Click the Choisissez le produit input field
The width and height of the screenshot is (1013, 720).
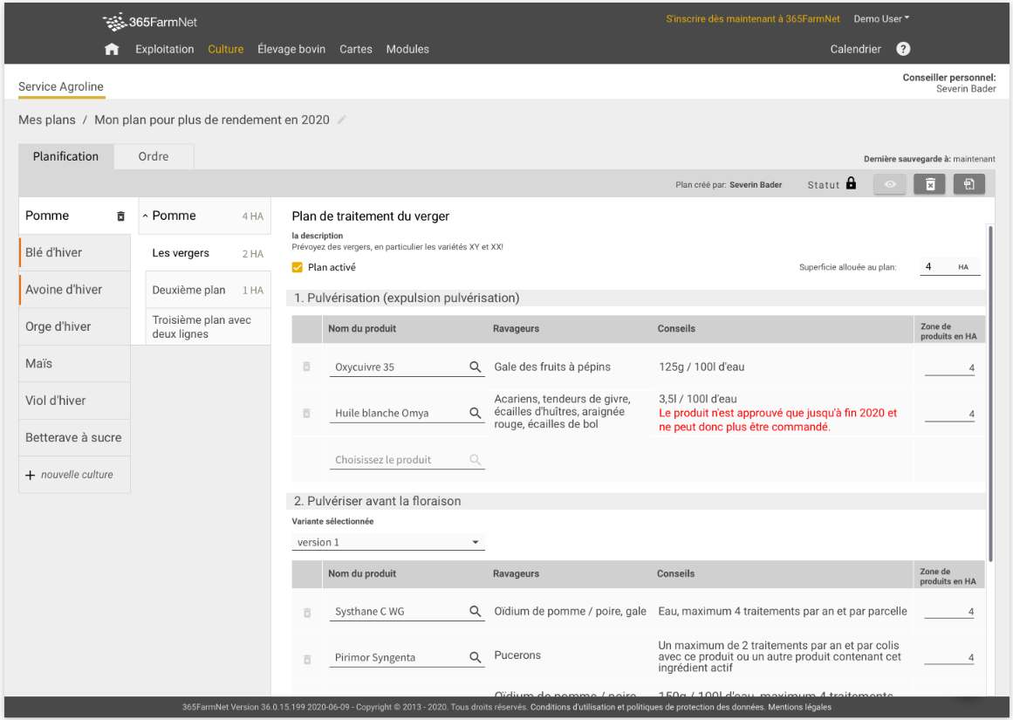(399, 460)
